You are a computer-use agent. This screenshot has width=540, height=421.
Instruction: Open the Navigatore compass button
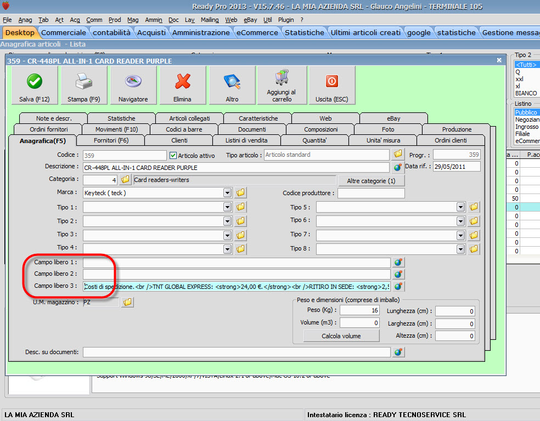click(133, 86)
